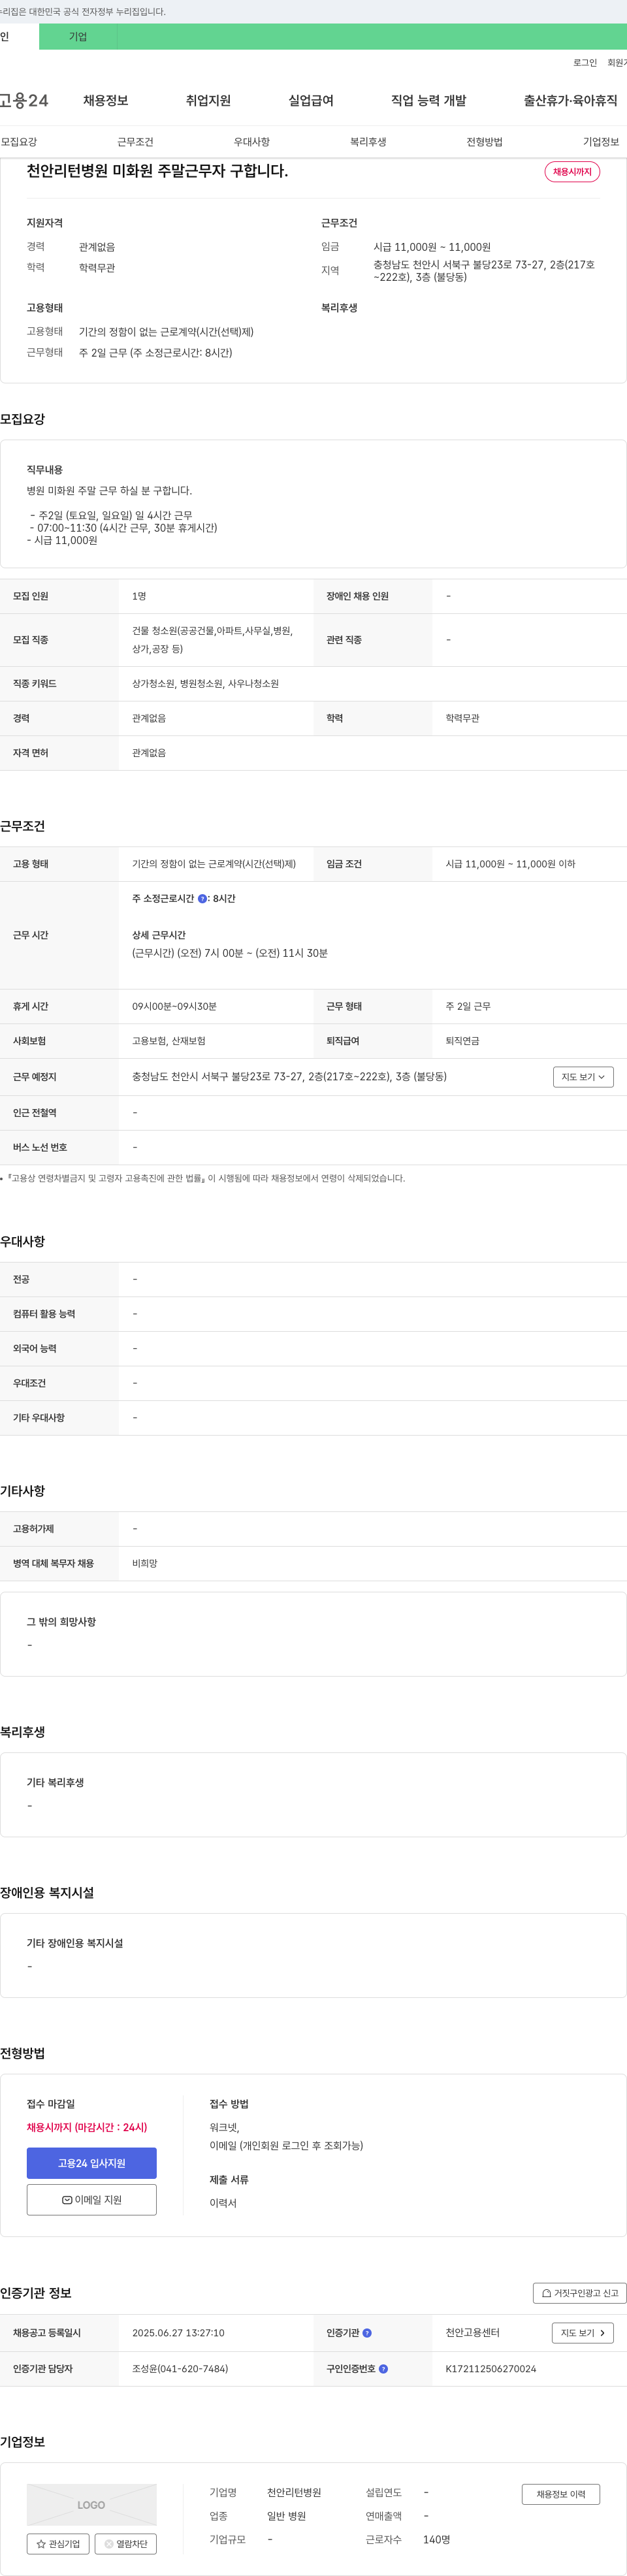Viewport: 627px width, 2576px height.
Task: Open the help icon beside 인증기관
Action: (367, 2332)
